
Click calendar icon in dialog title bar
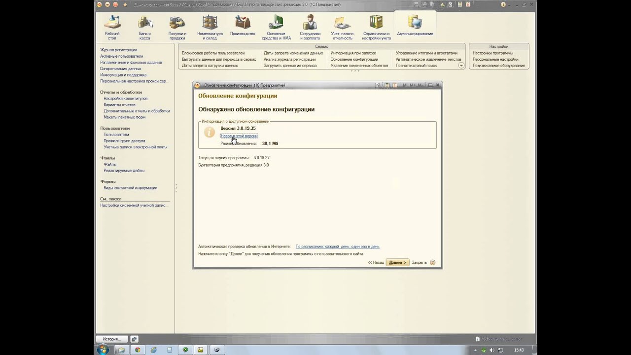pos(394,85)
